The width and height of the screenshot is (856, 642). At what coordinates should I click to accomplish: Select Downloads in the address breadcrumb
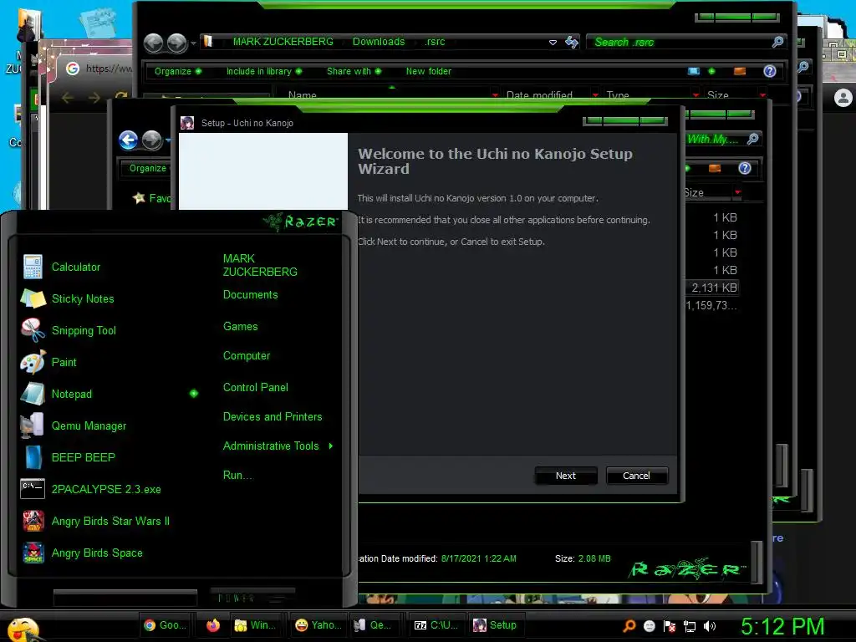pos(379,42)
